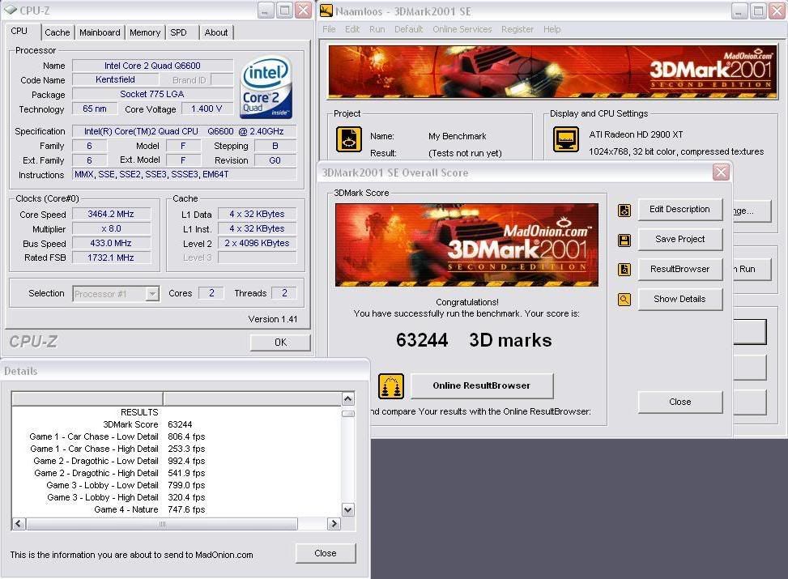Screen dimensions: 788x579
Task: Click the ResultBrowser icon
Action: [x=624, y=270]
